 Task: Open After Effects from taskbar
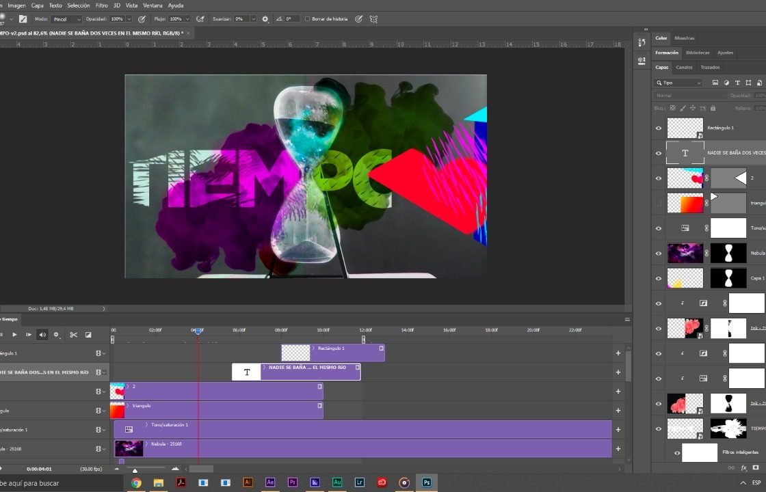pyautogui.click(x=269, y=482)
